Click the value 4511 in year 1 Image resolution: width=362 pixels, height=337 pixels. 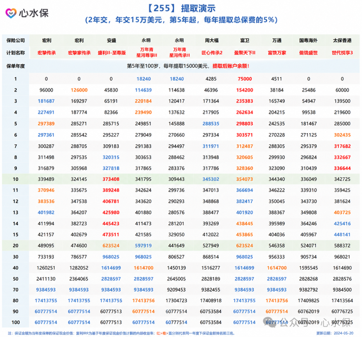(277, 79)
